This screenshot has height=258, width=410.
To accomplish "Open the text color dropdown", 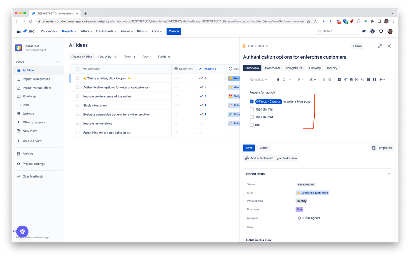I will pyautogui.click(x=313, y=80).
